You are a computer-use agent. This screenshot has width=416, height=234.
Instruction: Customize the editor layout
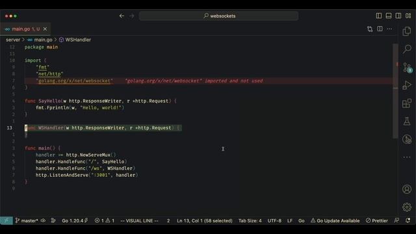click(408, 16)
